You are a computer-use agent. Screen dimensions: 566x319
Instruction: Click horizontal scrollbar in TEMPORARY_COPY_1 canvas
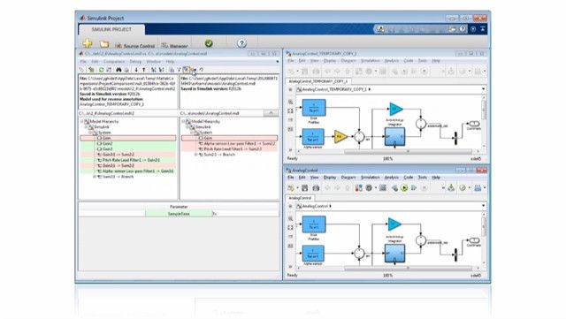tap(408, 152)
